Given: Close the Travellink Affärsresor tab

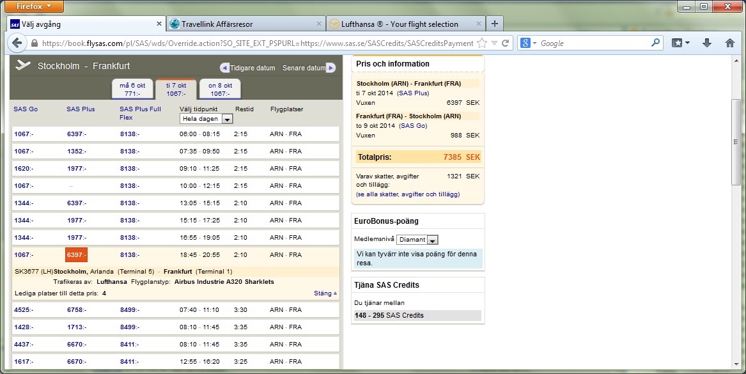Looking at the screenshot, I should (319, 24).
